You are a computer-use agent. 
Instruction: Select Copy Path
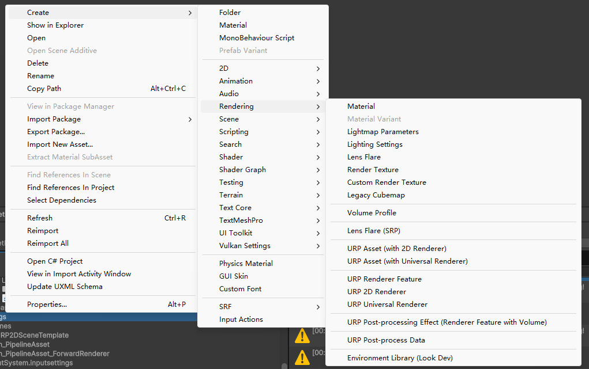pyautogui.click(x=102, y=89)
